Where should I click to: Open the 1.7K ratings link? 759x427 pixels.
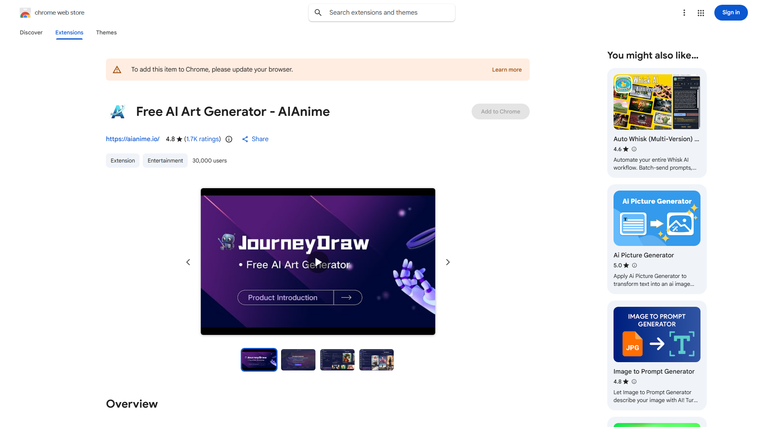(202, 139)
